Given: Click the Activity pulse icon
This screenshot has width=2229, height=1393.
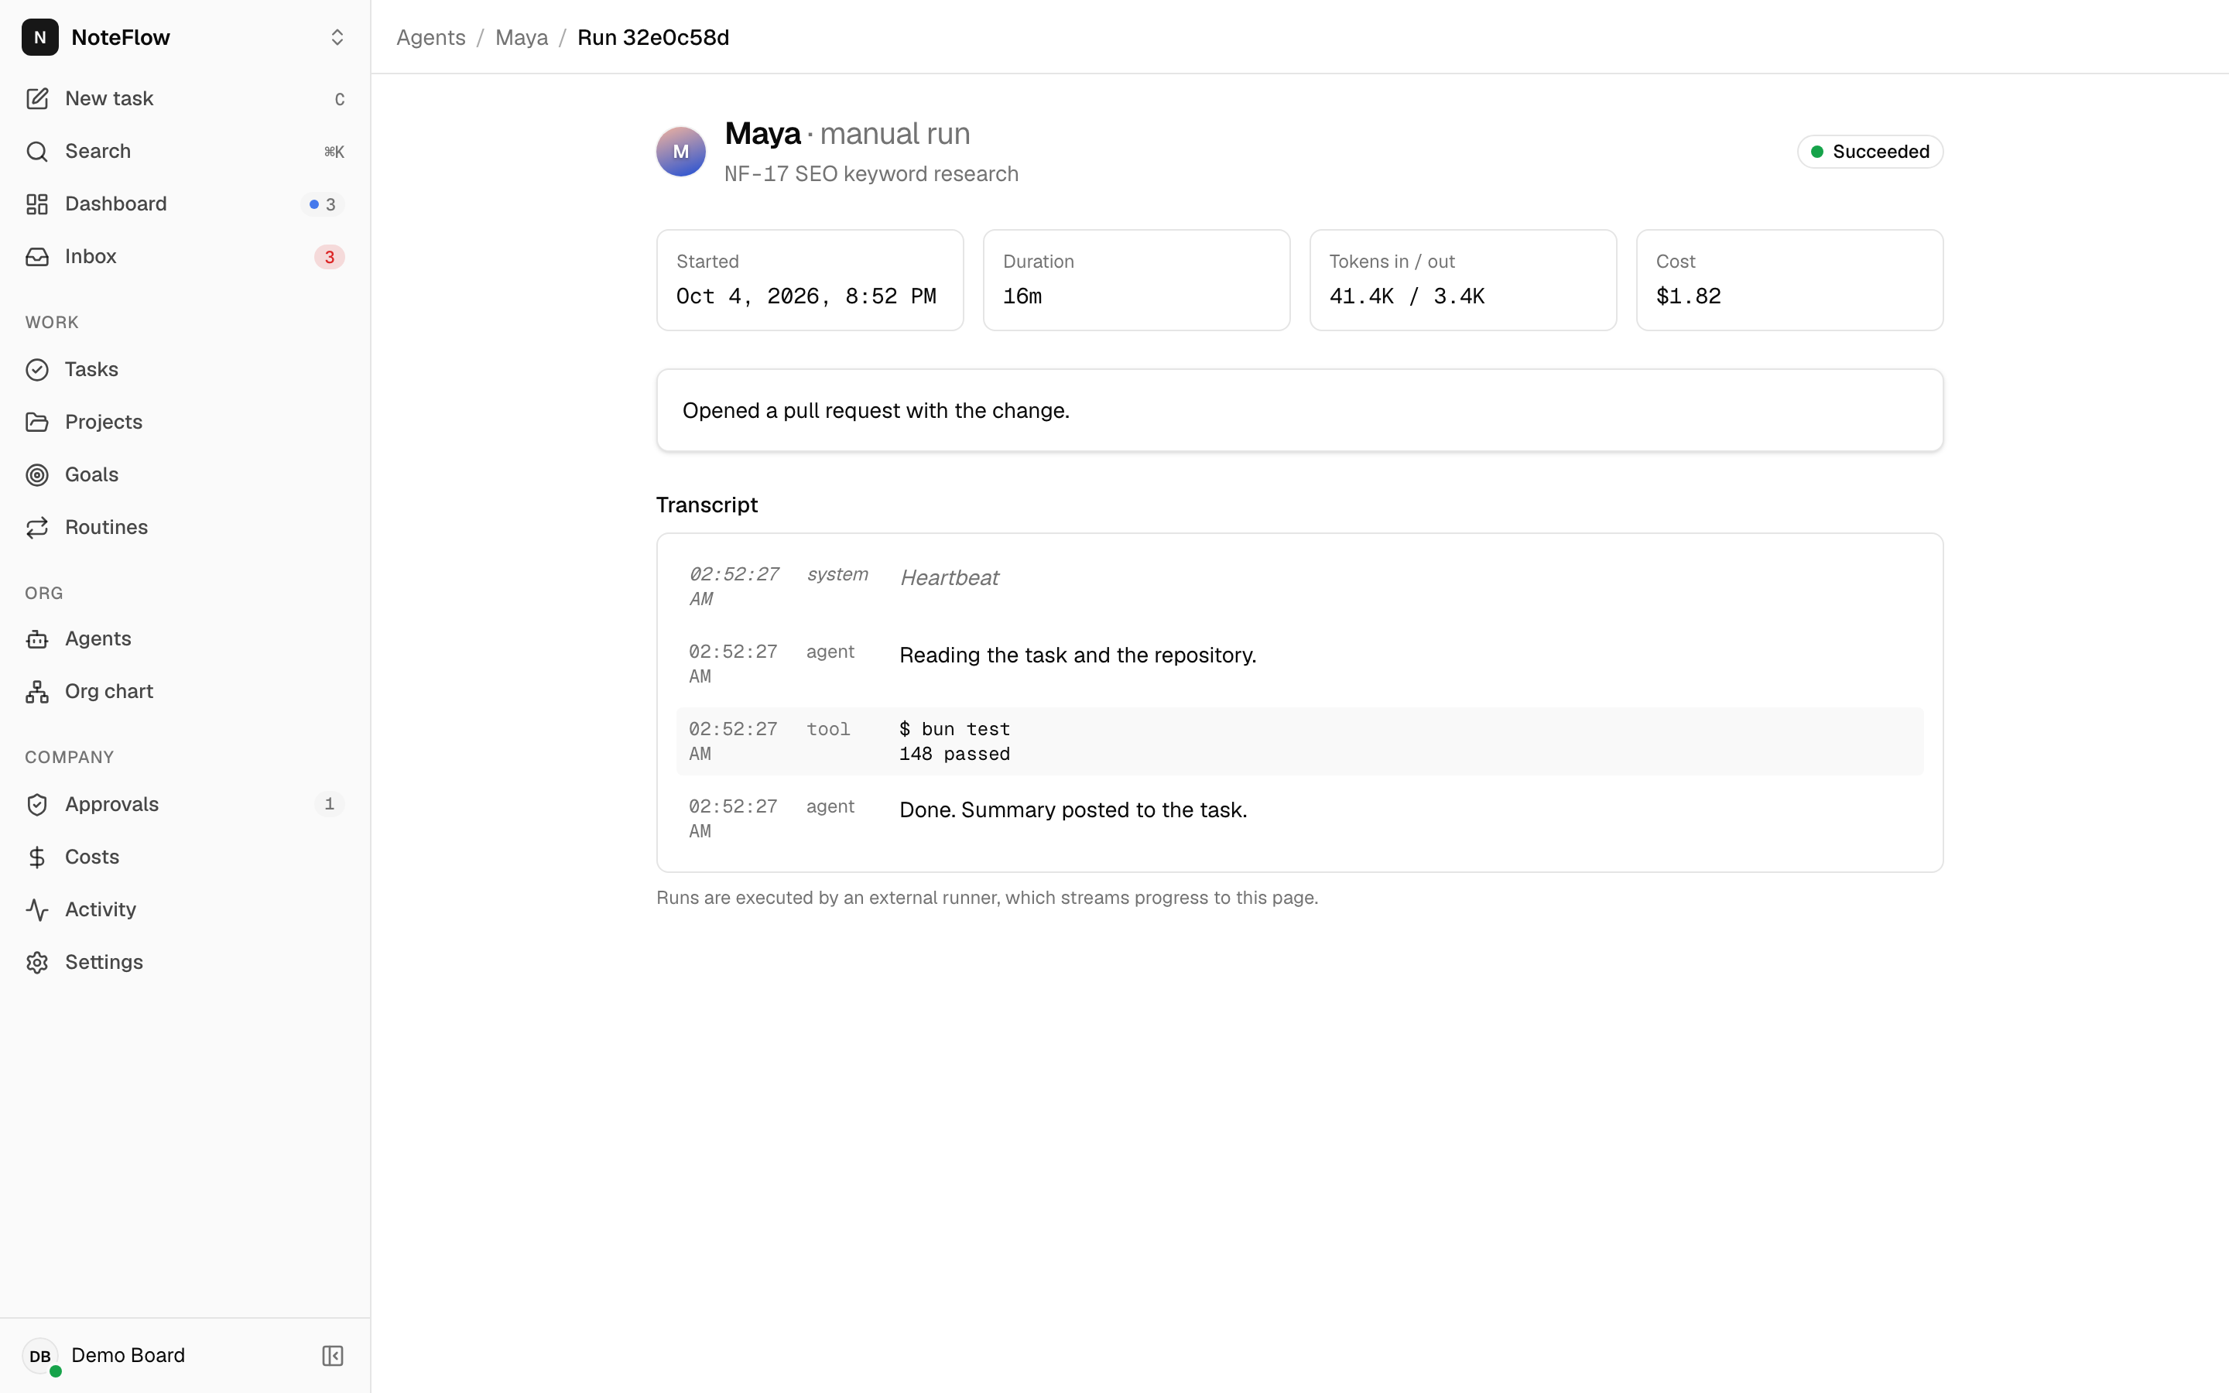Looking at the screenshot, I should (x=37, y=909).
